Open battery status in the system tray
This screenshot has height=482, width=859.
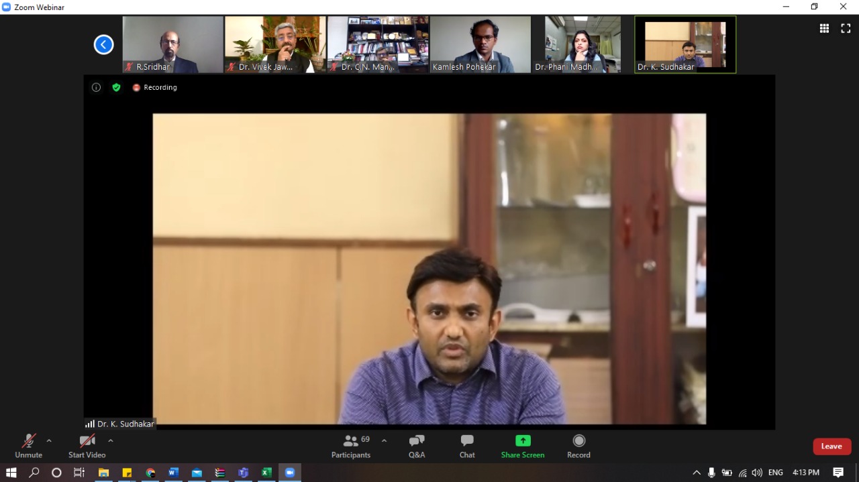click(x=727, y=473)
